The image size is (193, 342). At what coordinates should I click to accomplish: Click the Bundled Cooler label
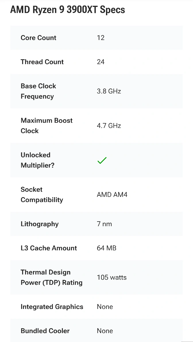(45, 331)
